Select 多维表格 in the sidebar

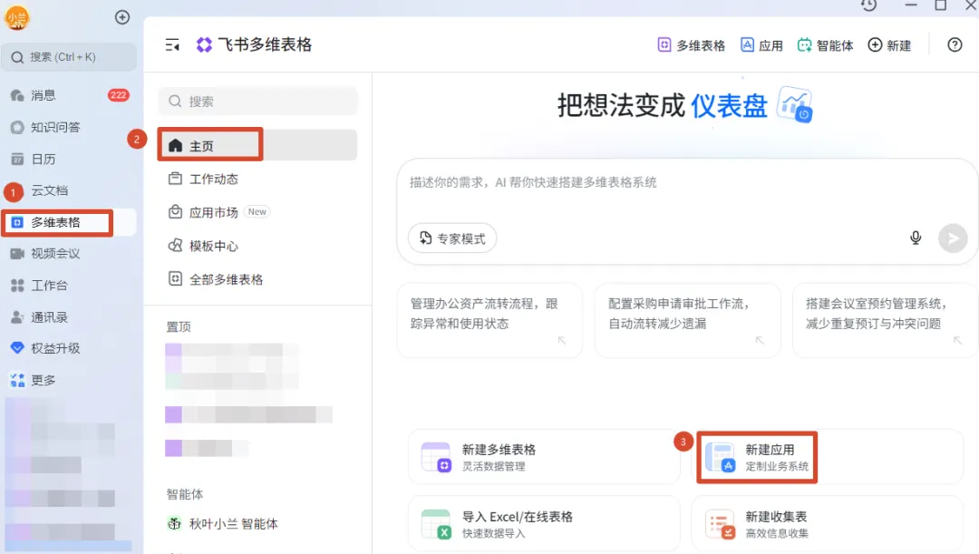point(69,222)
